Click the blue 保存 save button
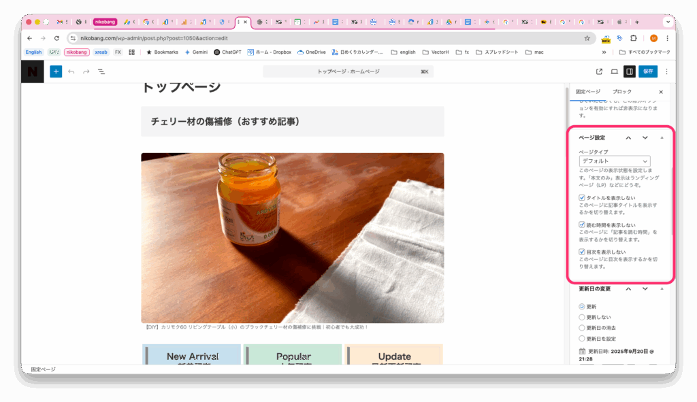 coord(647,71)
